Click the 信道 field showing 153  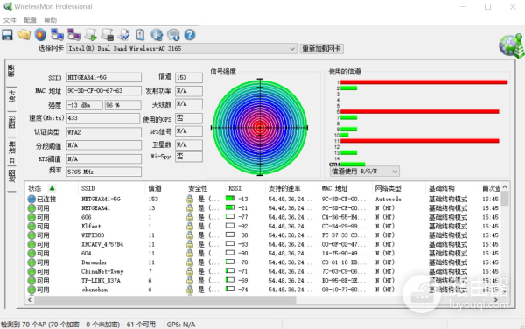189,77
